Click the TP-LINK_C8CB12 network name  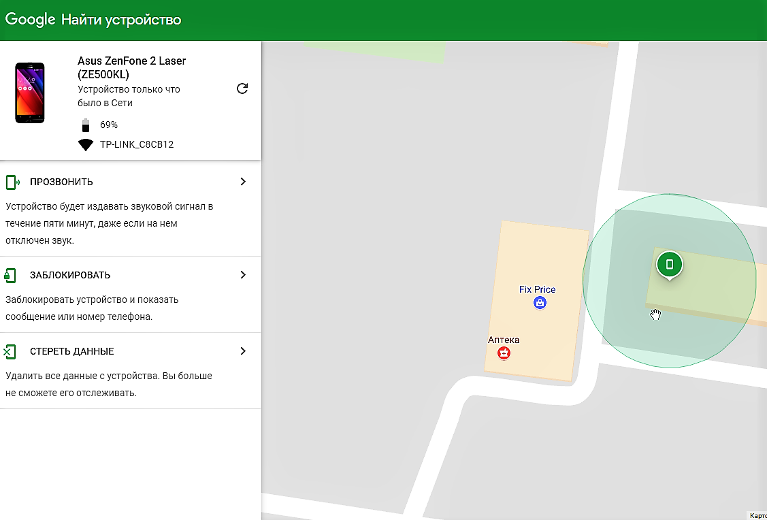pyautogui.click(x=137, y=144)
